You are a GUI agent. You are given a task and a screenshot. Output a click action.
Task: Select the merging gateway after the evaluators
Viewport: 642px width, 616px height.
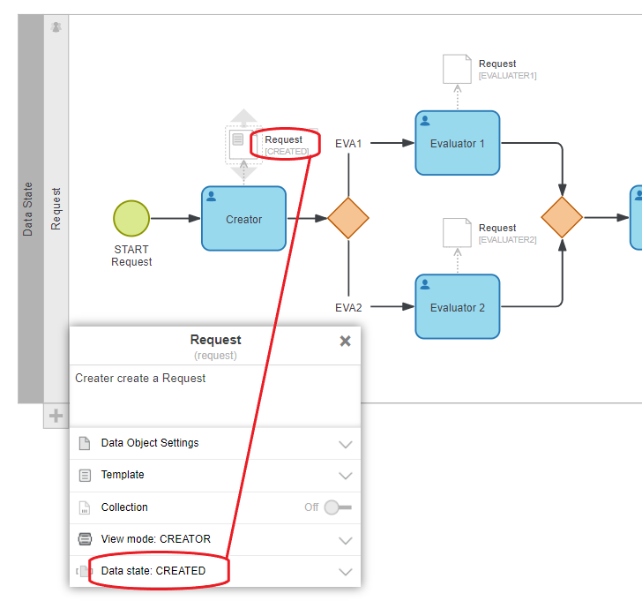point(562,218)
